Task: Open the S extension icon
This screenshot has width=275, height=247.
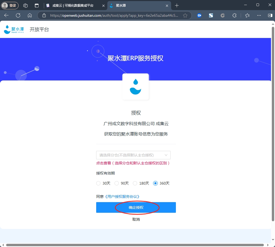Action: click(211, 15)
